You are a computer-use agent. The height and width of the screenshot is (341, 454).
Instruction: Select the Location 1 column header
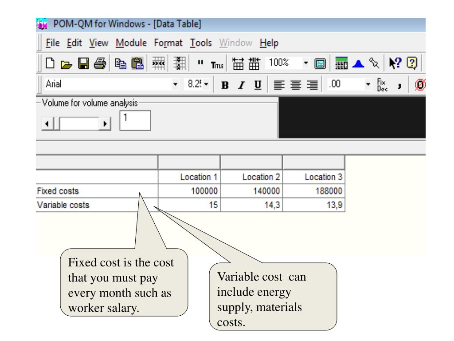pos(189,177)
